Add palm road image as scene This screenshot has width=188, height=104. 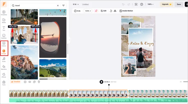pyautogui.click(x=35, y=23)
